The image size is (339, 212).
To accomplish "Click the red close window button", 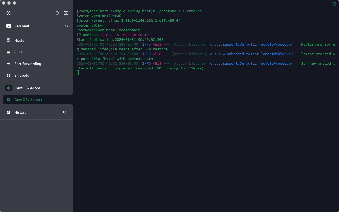I will click(x=4, y=3).
